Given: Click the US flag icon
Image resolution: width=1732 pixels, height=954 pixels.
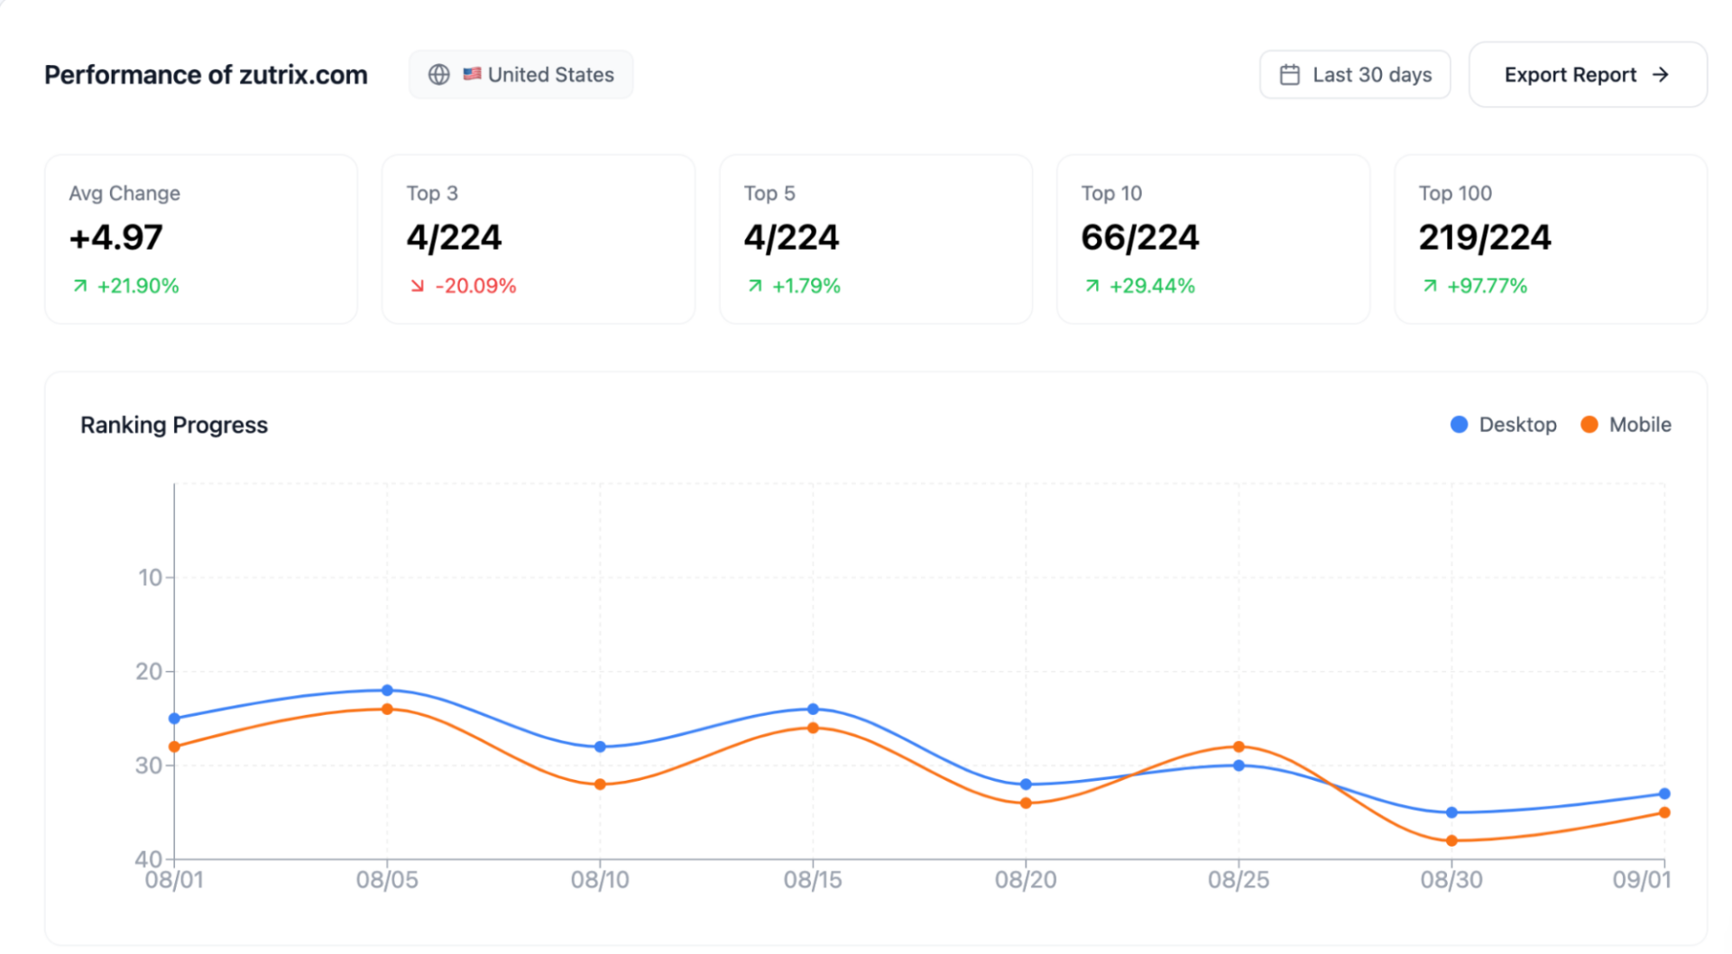Looking at the screenshot, I should [x=472, y=74].
